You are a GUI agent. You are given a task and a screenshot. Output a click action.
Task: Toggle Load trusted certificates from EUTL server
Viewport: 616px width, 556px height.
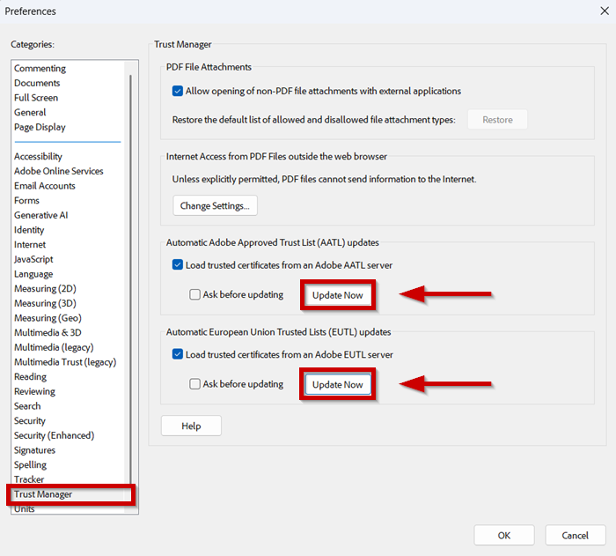click(178, 354)
